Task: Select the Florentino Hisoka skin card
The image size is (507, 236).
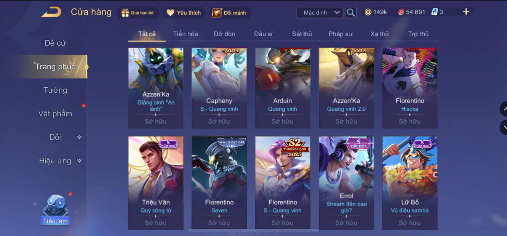Action: tap(410, 88)
